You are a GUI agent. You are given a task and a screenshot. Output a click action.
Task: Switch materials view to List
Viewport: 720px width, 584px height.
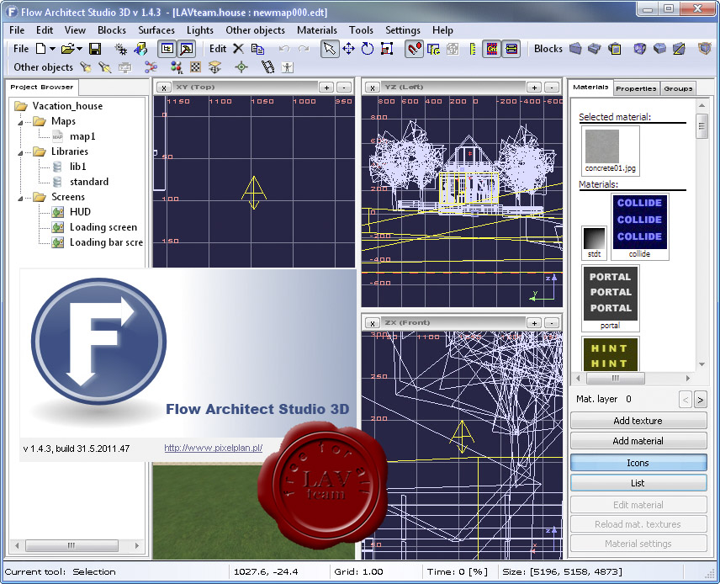[638, 483]
